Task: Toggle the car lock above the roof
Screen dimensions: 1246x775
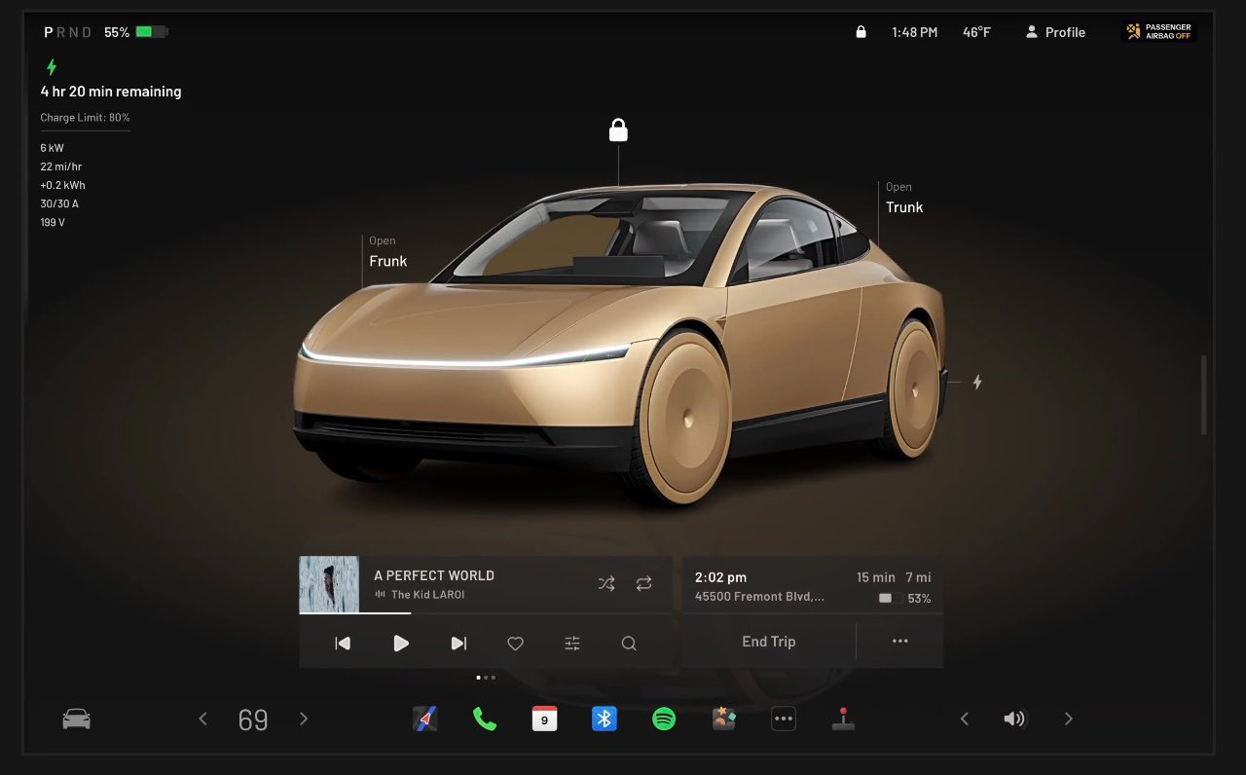Action: point(618,130)
